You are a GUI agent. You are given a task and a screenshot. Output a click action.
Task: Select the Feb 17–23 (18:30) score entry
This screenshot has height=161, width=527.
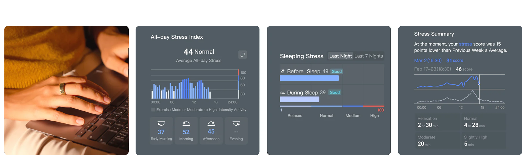click(432, 69)
